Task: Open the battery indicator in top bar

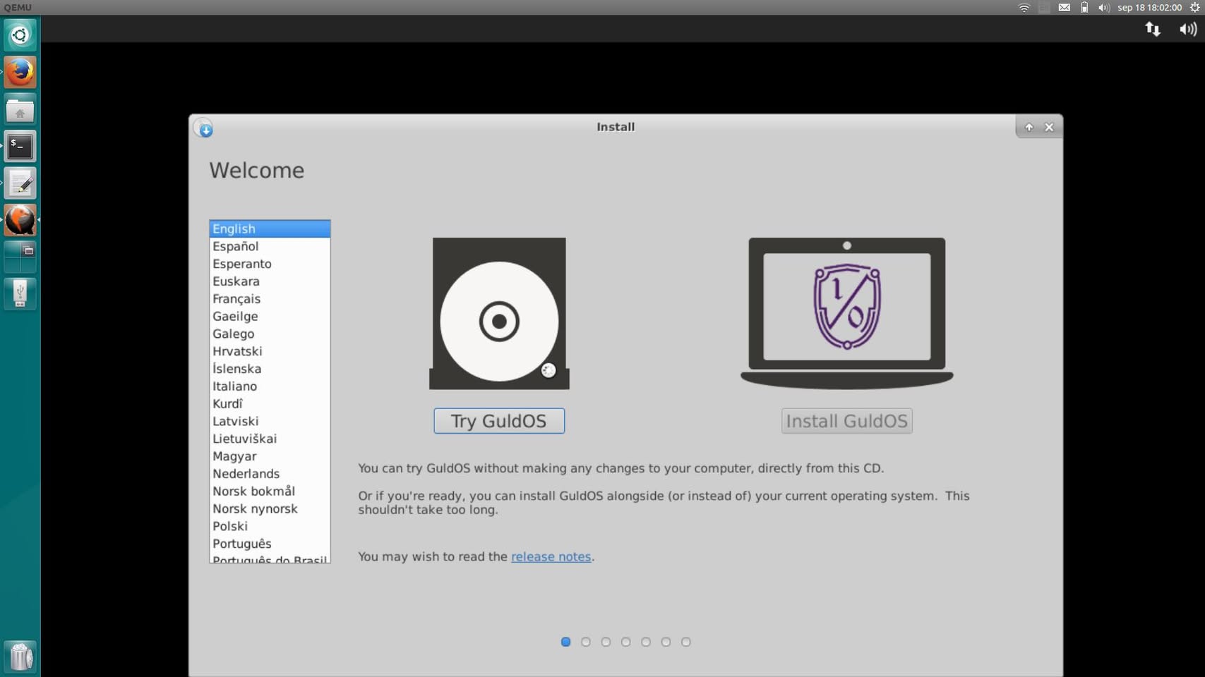Action: (1084, 8)
